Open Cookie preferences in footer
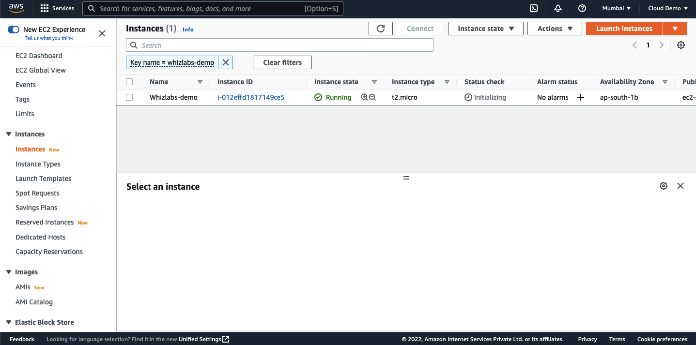This screenshot has width=696, height=345. [x=662, y=339]
